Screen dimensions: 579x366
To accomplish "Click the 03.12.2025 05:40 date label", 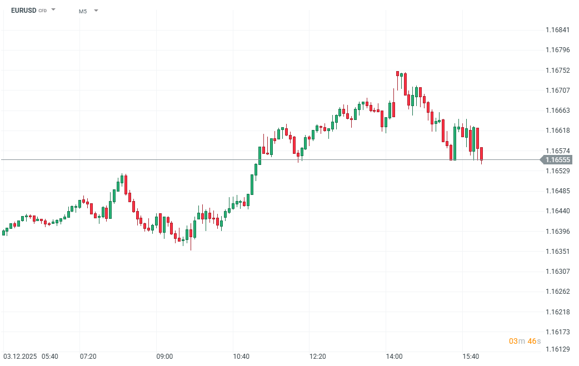I will (x=31, y=356).
